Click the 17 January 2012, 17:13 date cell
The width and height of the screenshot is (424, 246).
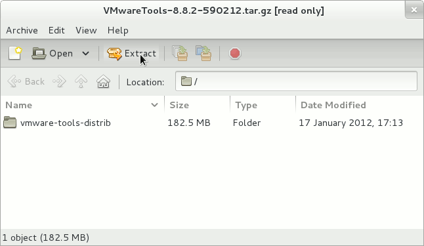350,123
